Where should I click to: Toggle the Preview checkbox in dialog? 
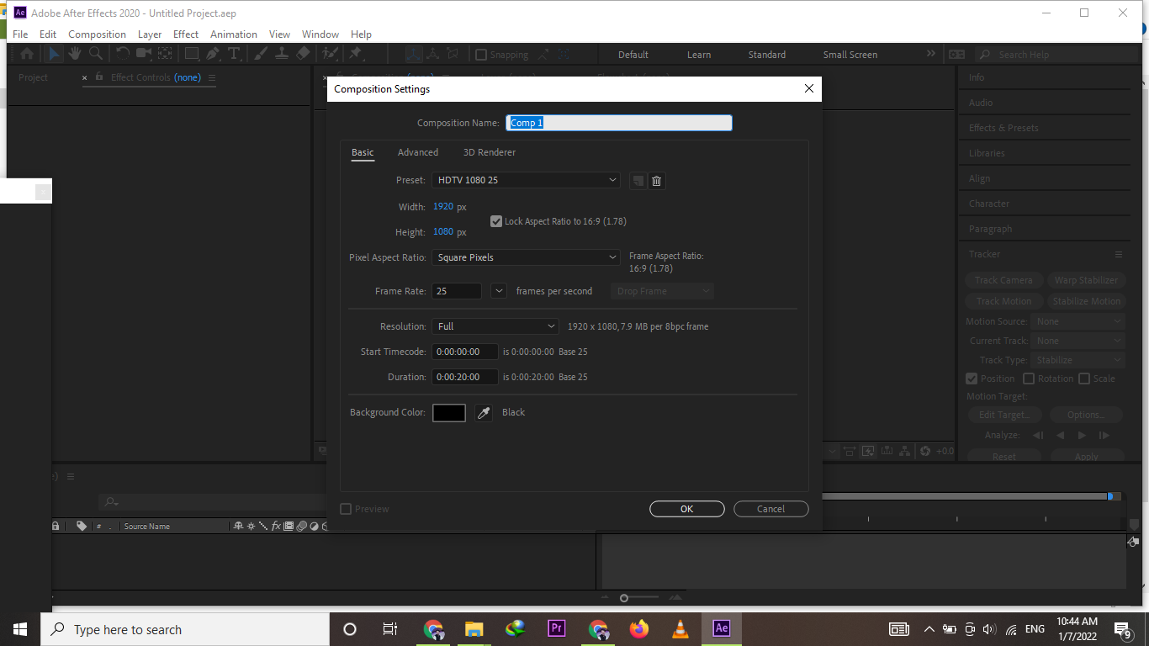click(346, 509)
